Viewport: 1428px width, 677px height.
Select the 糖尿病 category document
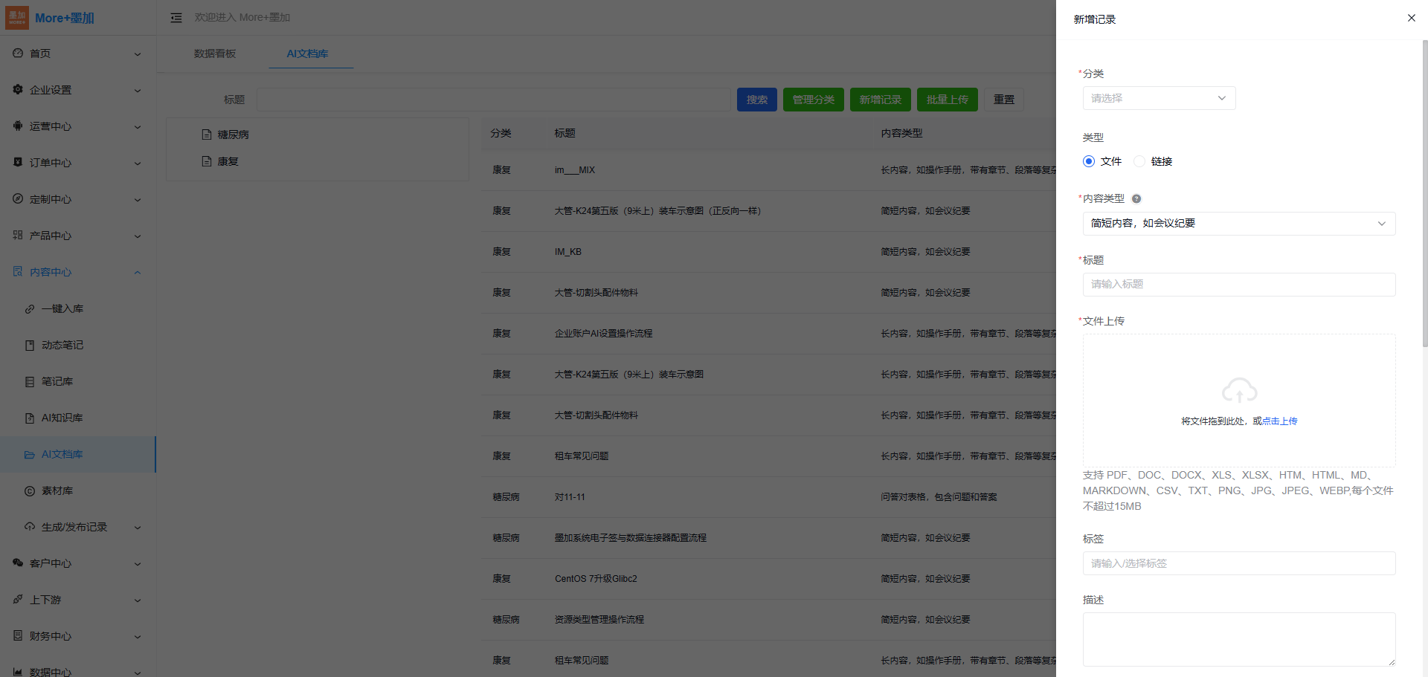pos(232,135)
